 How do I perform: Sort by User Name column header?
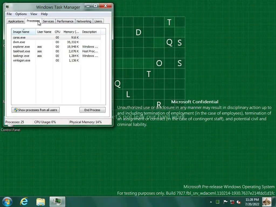(x=44, y=32)
